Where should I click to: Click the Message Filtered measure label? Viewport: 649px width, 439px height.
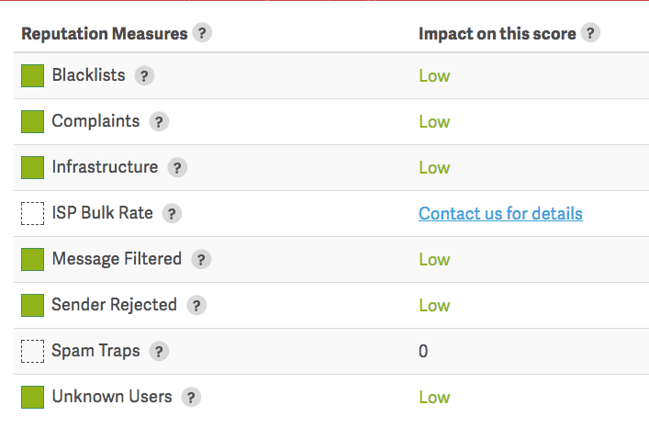coord(117,259)
